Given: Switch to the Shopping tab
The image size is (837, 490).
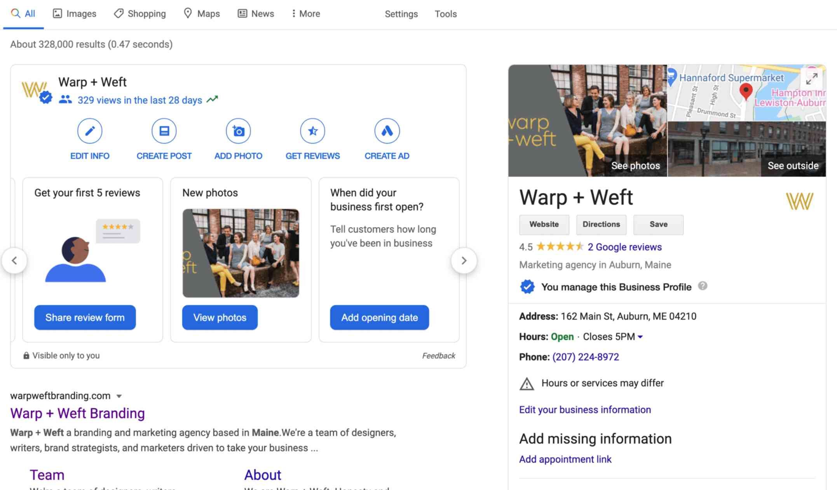Looking at the screenshot, I should (x=140, y=14).
